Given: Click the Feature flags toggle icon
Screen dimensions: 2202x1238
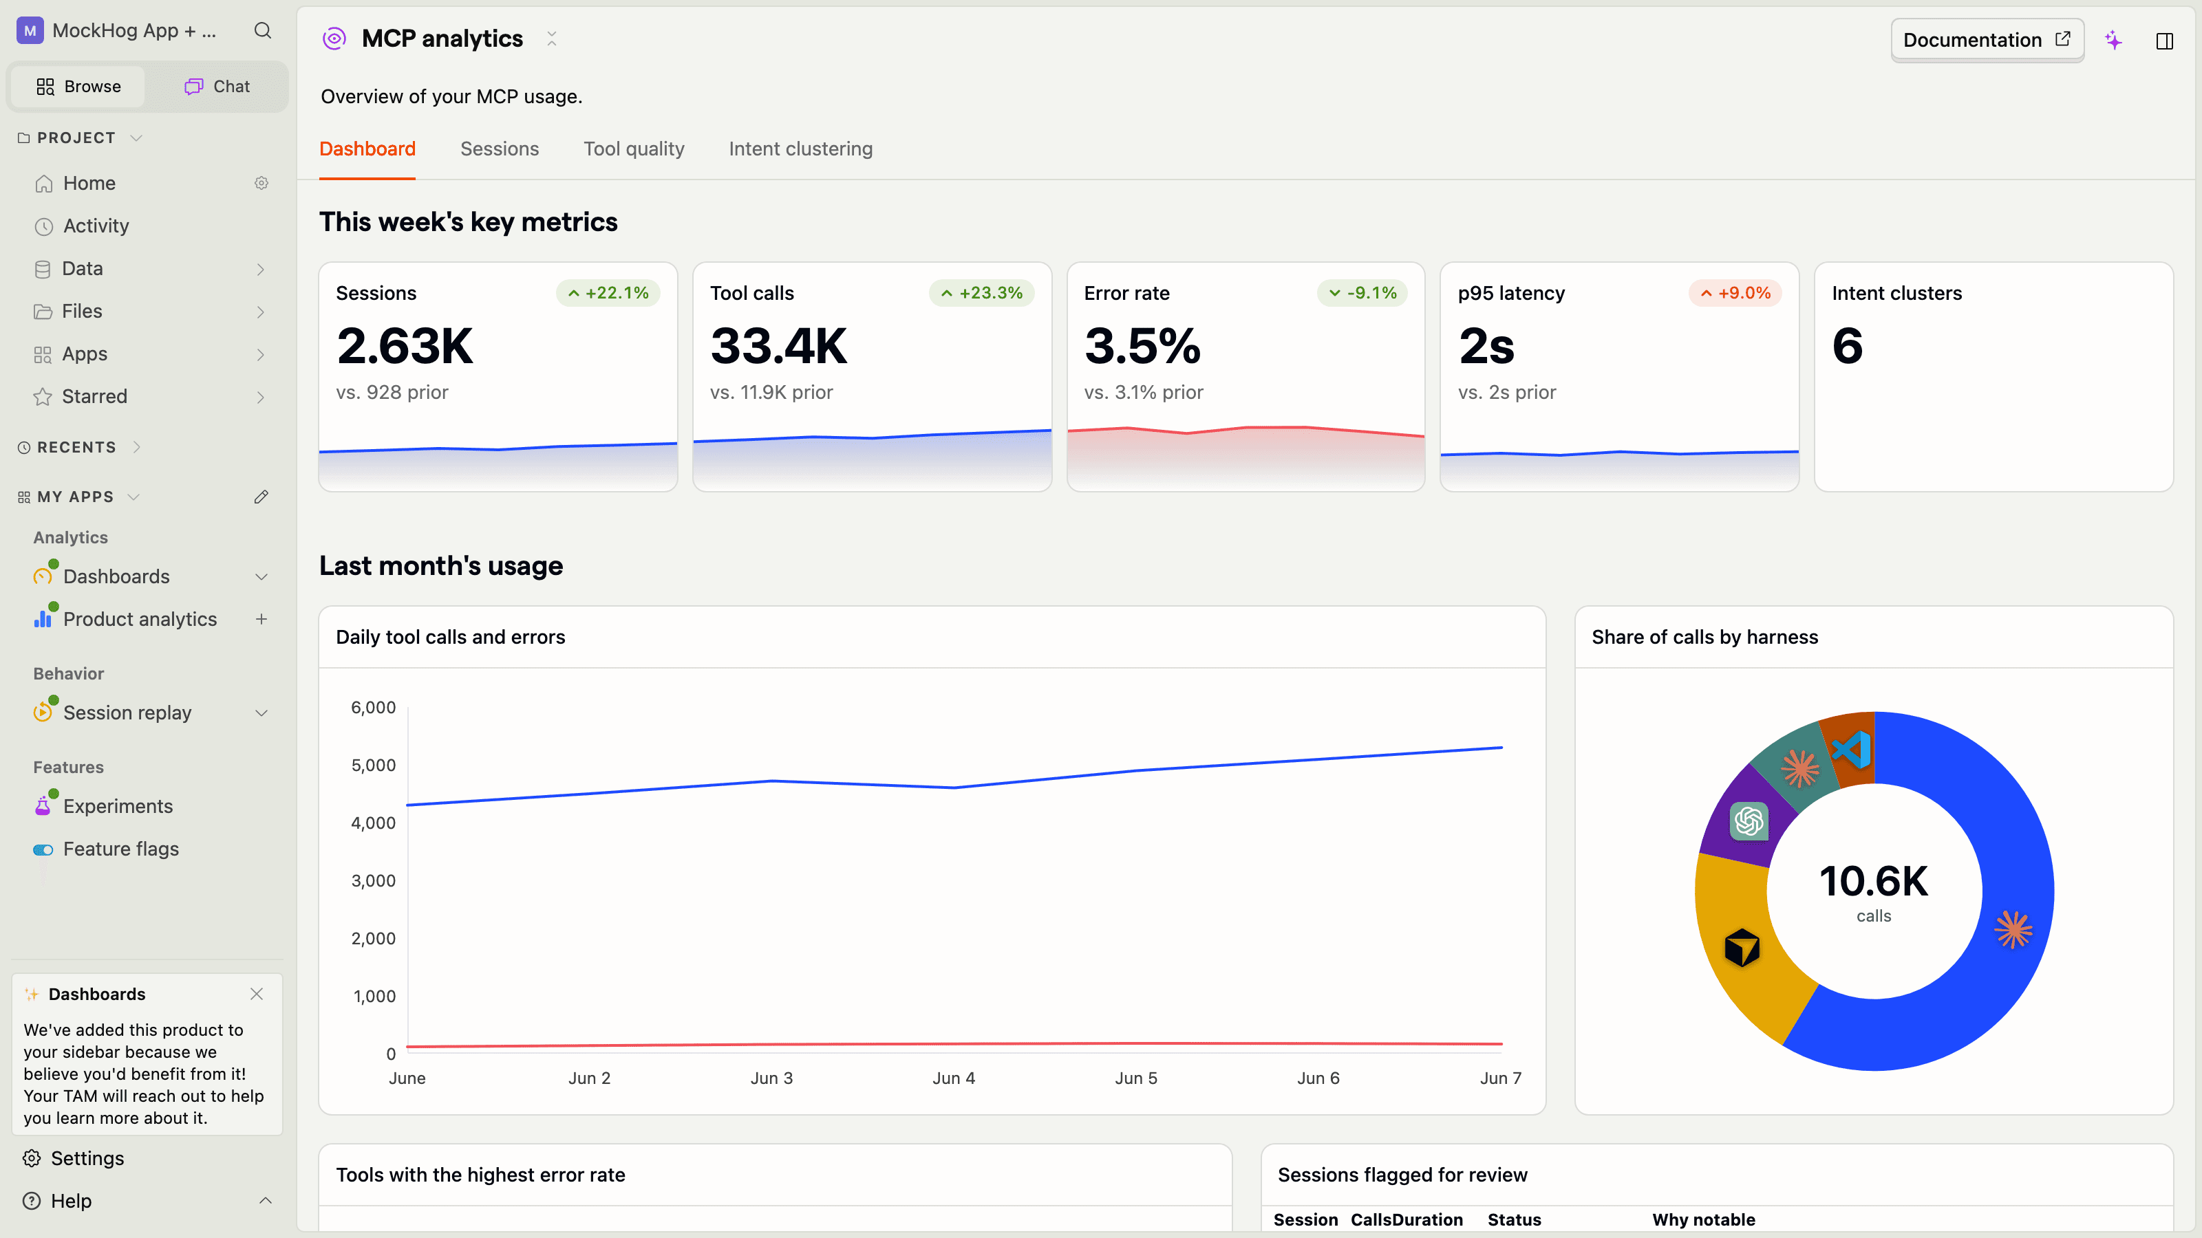Looking at the screenshot, I should (43, 849).
